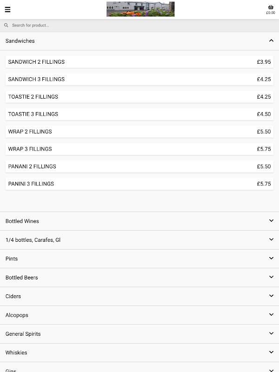Select Sandwich 2 Fillings item
The image size is (279, 372).
[139, 62]
